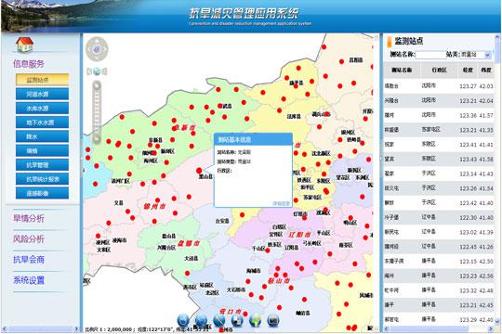Select the 水库水源 menu item
Viewport: 502px width, 334px height.
click(x=42, y=108)
